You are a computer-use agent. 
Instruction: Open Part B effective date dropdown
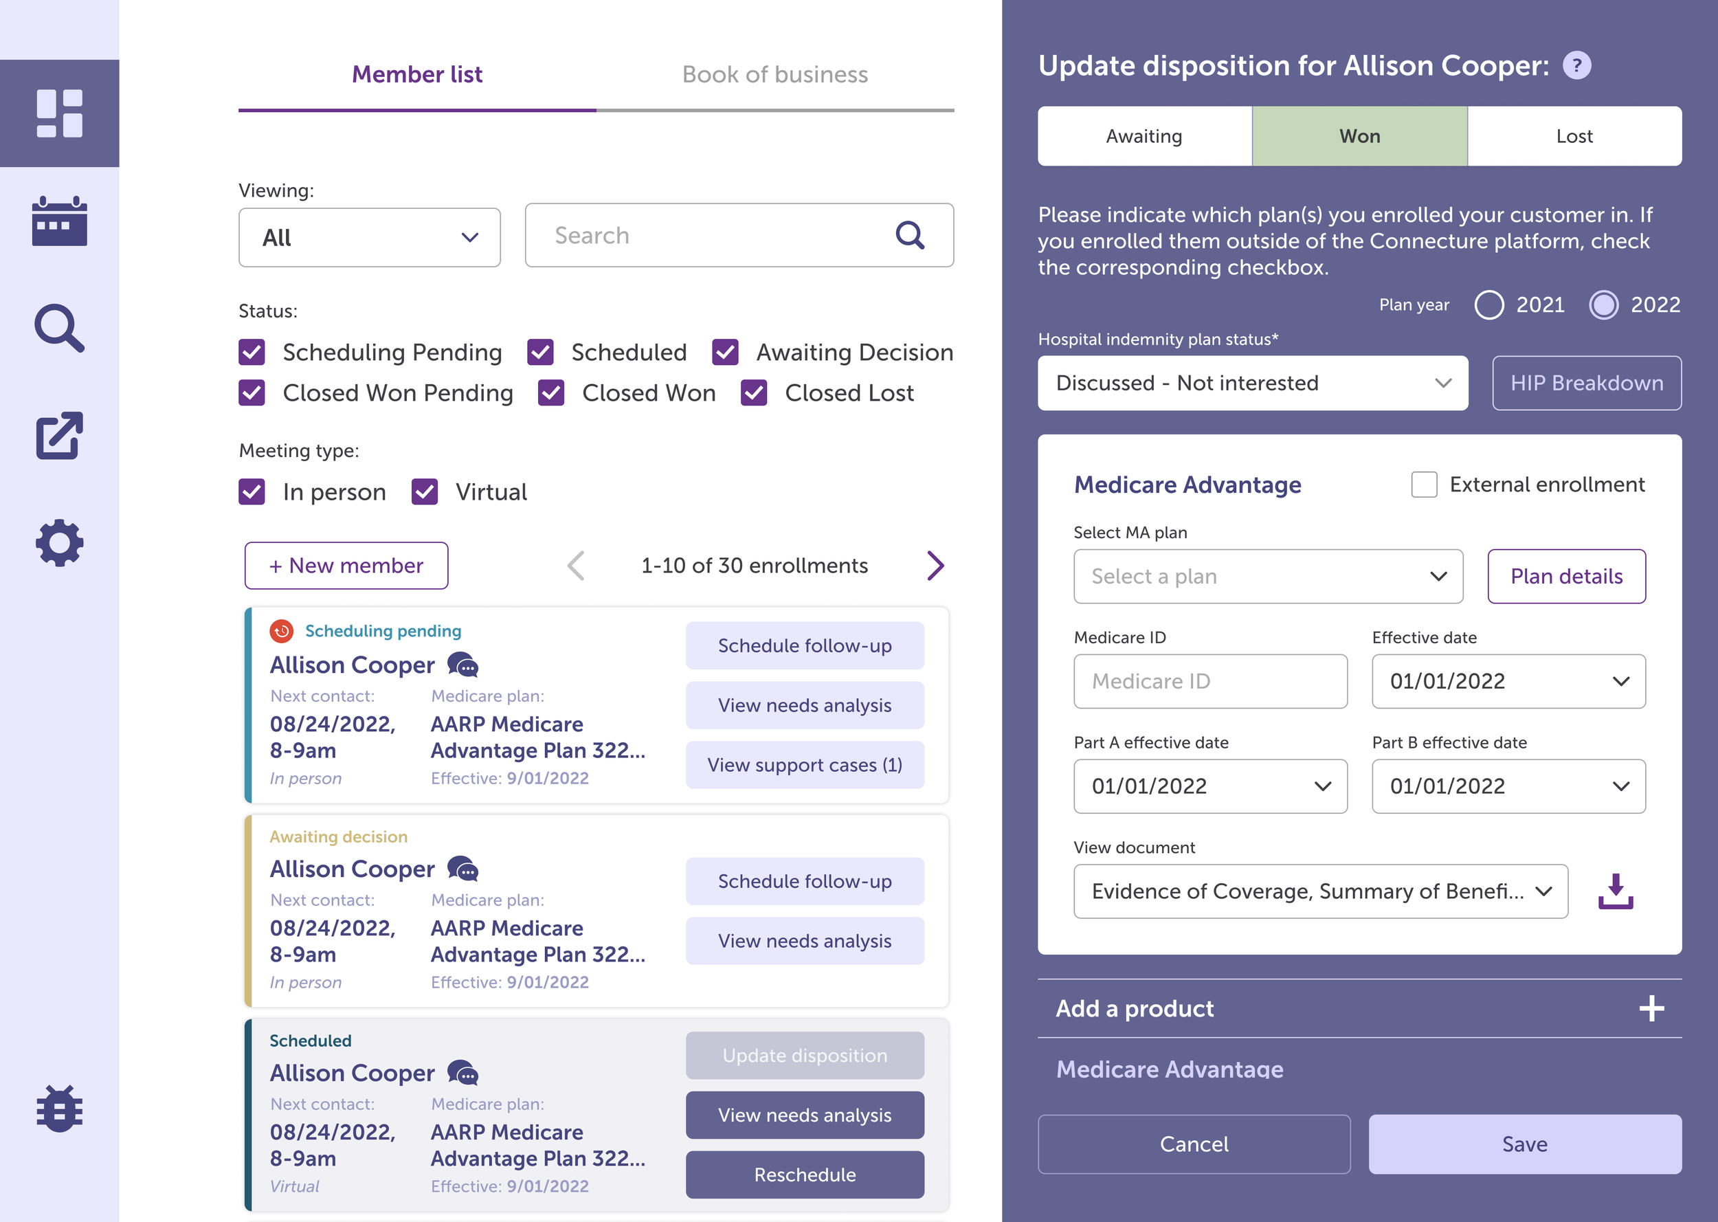click(1508, 786)
